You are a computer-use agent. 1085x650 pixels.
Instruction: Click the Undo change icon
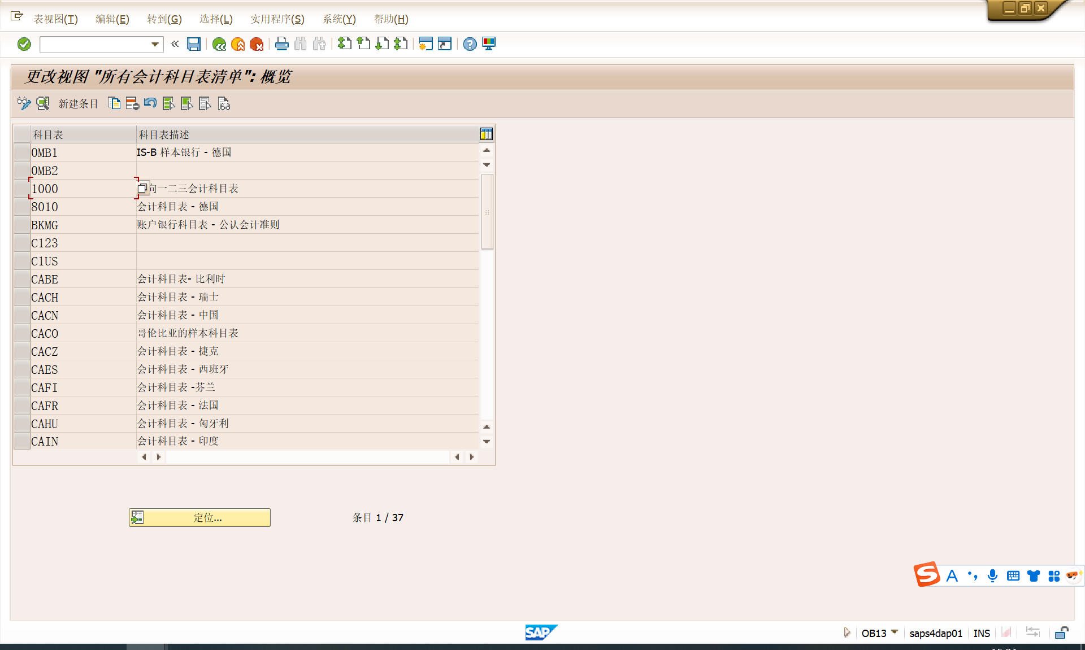[150, 103]
